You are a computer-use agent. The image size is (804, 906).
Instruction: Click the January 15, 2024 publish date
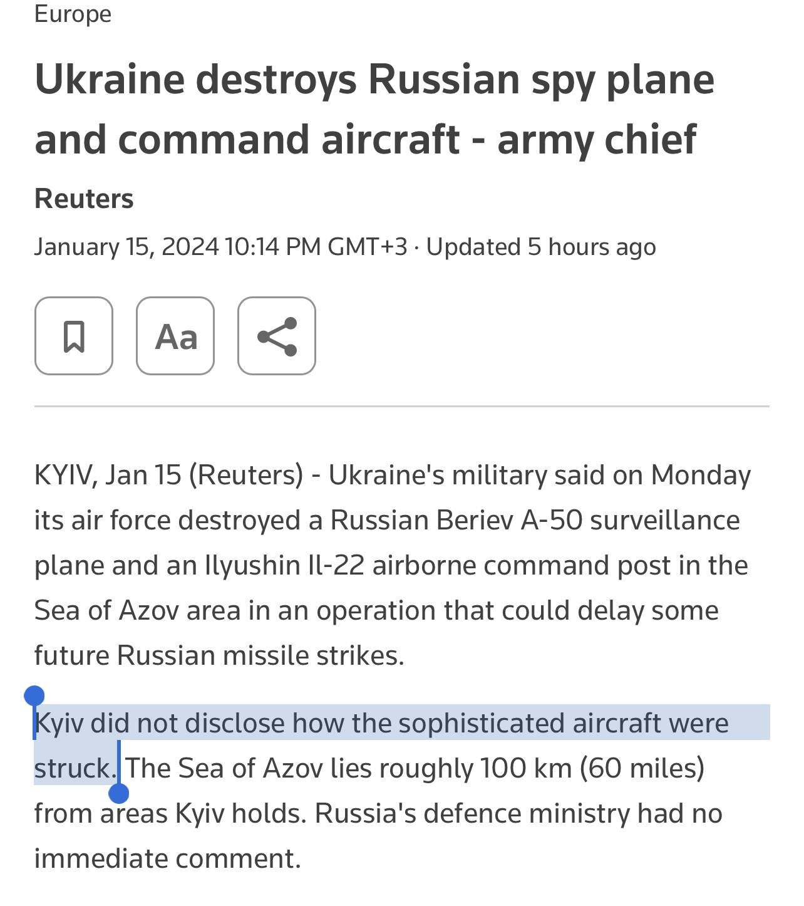point(126,247)
